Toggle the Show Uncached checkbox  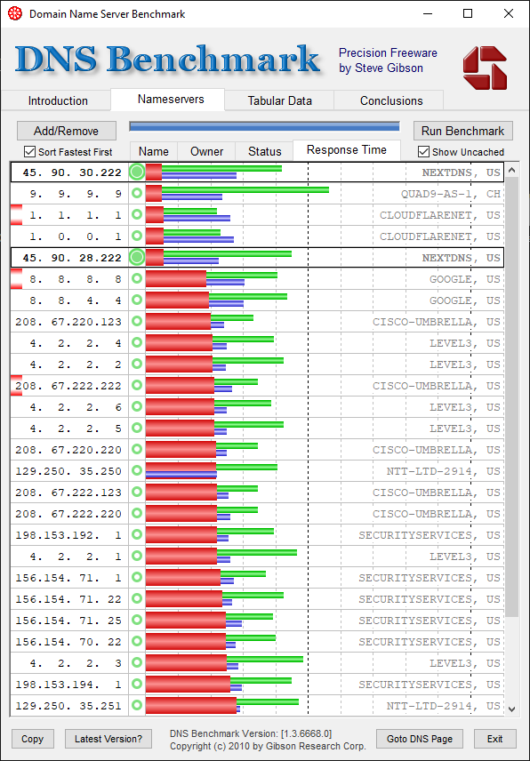[423, 152]
